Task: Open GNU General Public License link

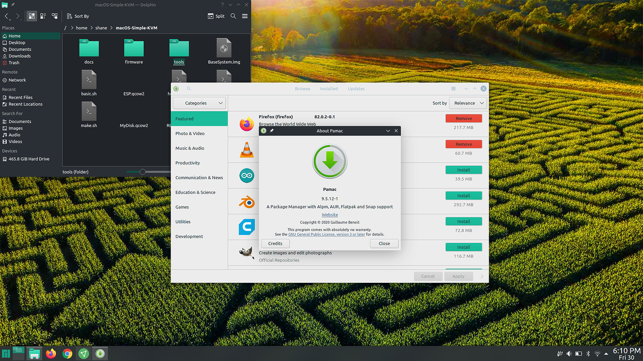Action: click(x=327, y=234)
